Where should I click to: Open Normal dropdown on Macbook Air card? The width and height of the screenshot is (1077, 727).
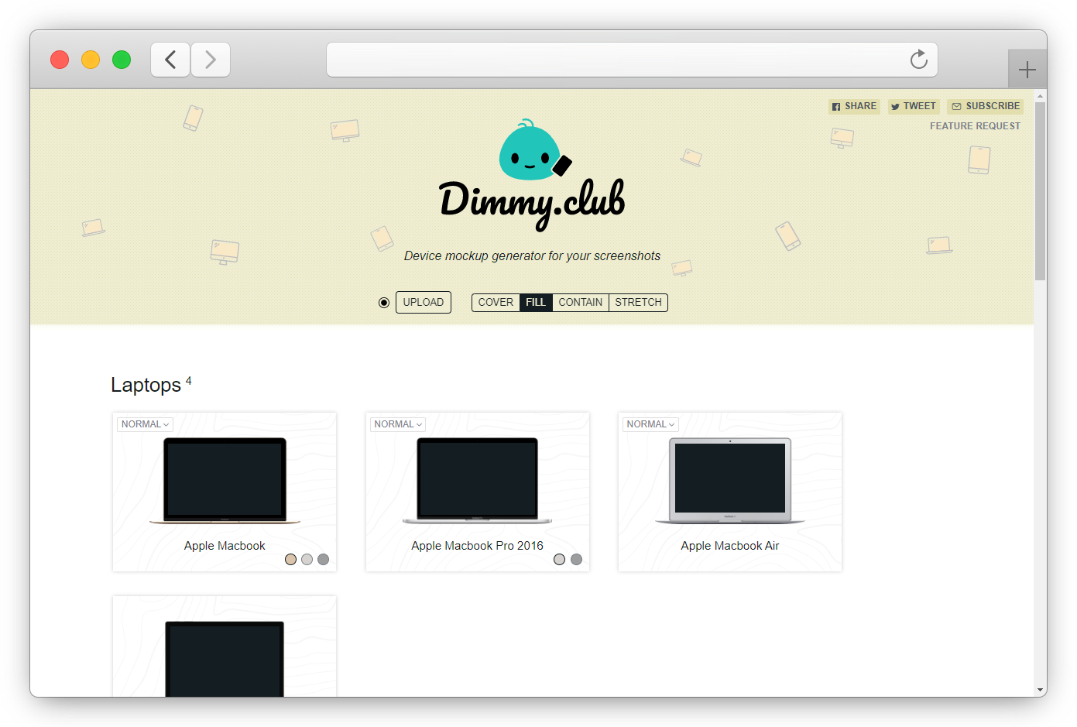pos(650,424)
